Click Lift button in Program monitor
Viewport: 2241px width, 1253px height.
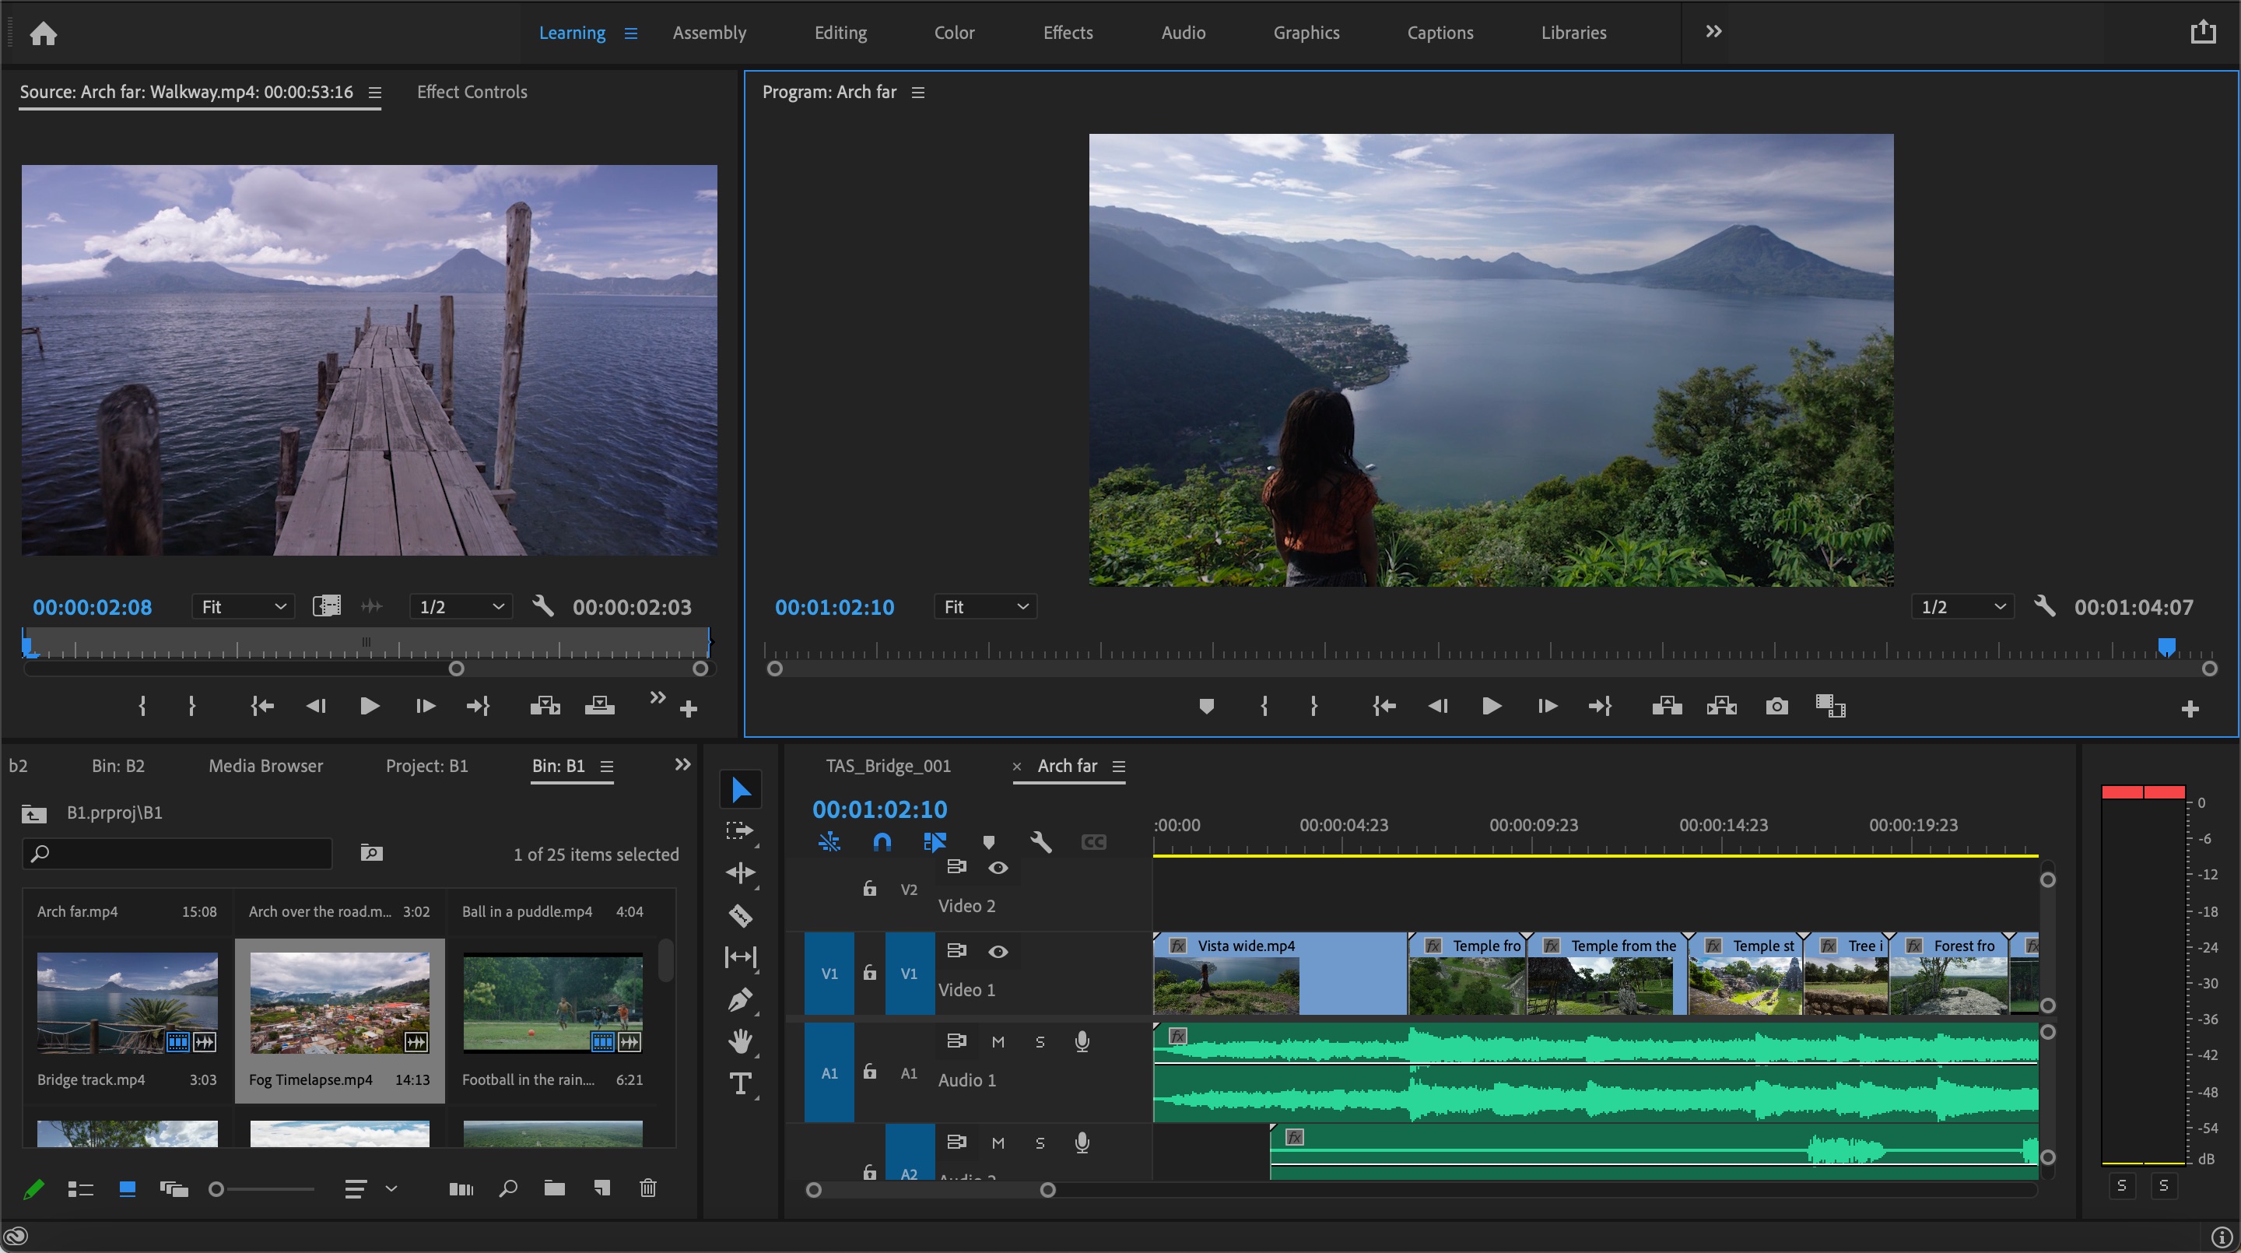coord(1667,706)
